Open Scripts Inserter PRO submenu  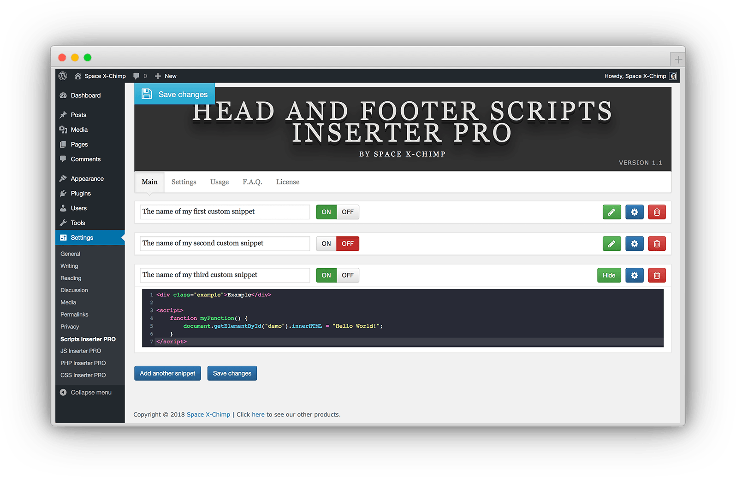click(x=88, y=339)
